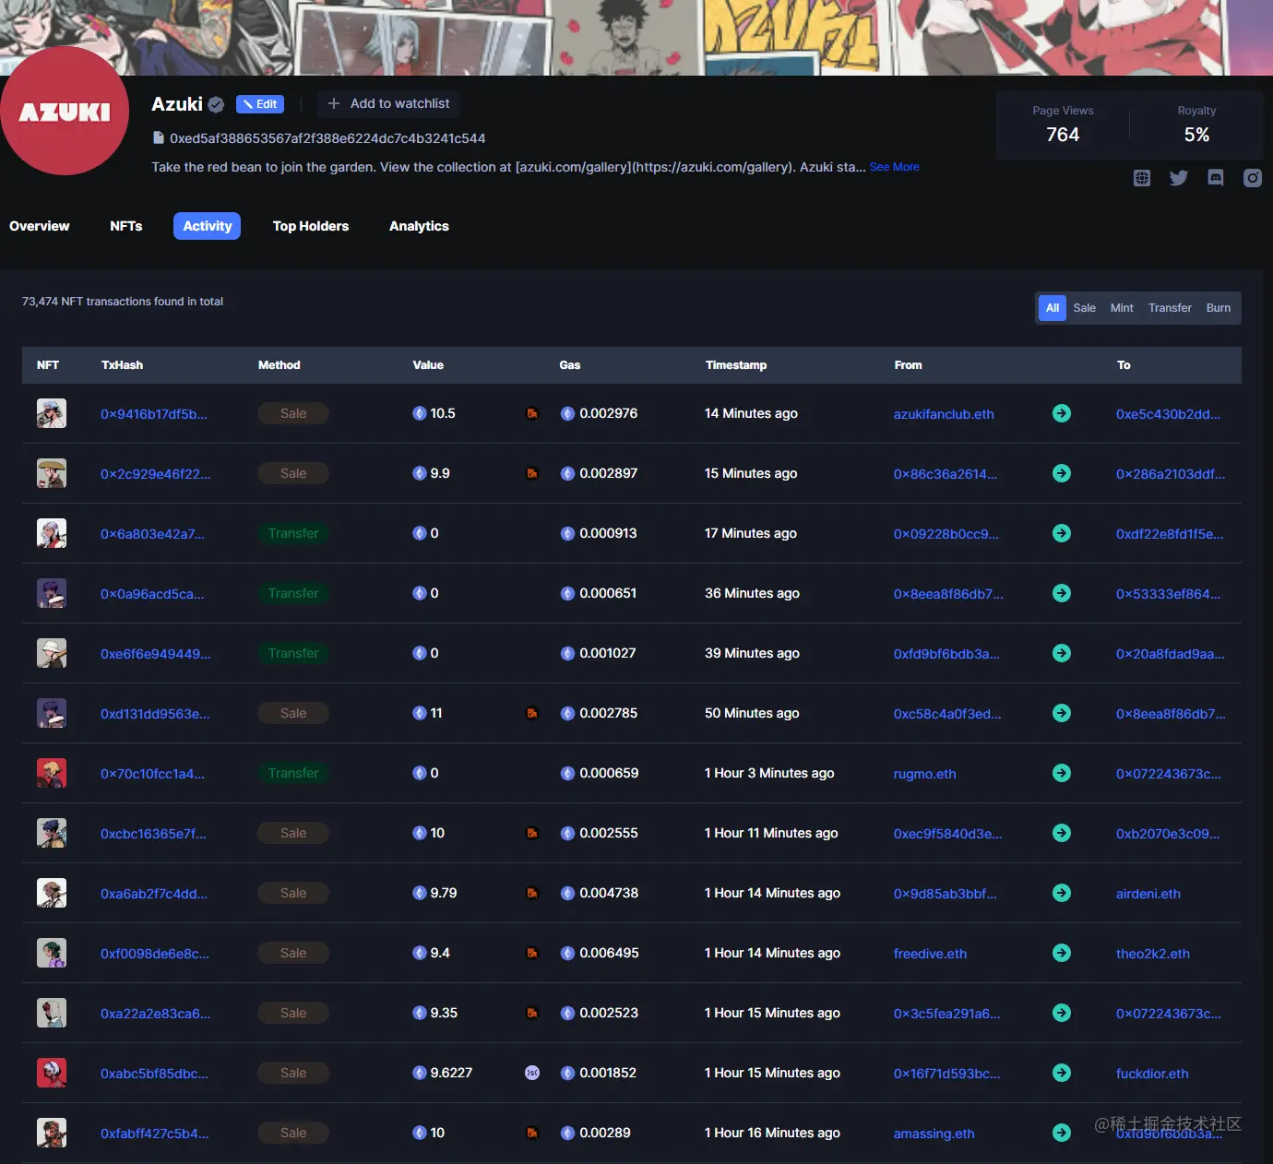Open the Azuki Discord icon

(x=1216, y=178)
